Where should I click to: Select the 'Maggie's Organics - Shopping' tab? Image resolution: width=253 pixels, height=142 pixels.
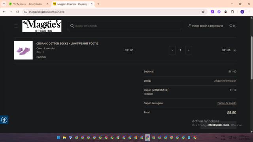(72, 4)
